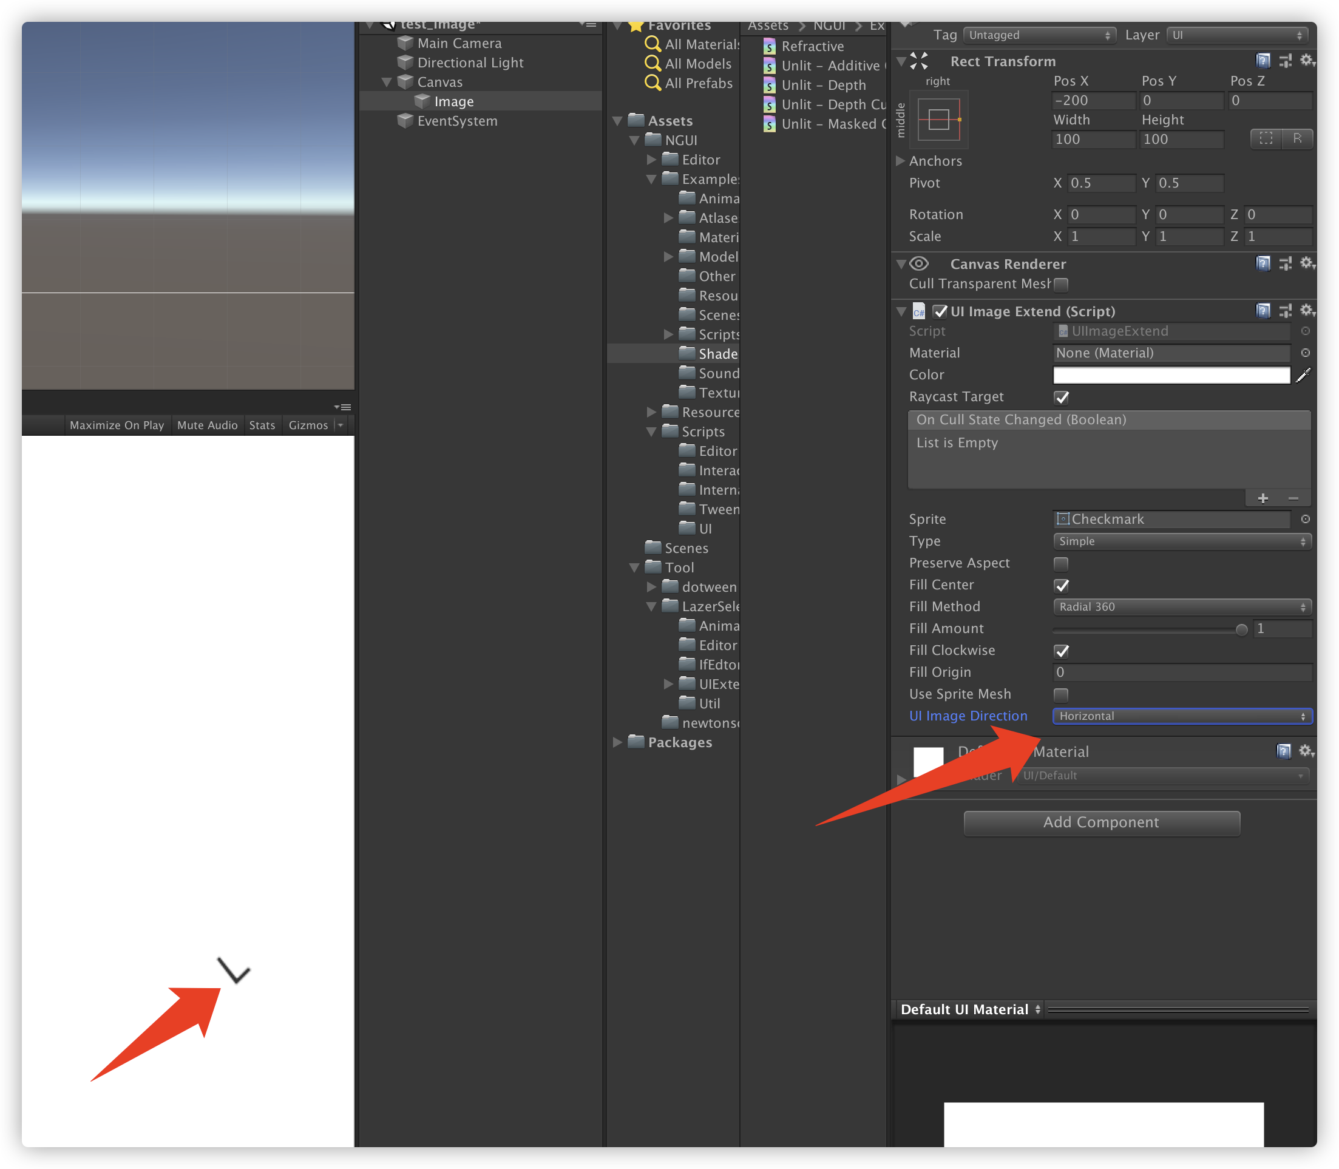Toggle Maximize On Play in Game view
The height and width of the screenshot is (1169, 1339).
click(x=117, y=425)
